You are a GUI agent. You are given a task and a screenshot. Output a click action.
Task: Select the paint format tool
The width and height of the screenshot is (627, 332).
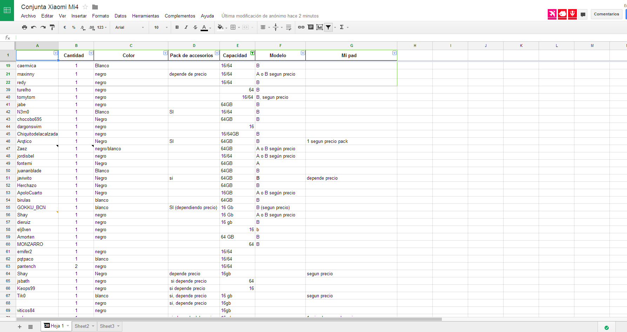[x=52, y=27]
